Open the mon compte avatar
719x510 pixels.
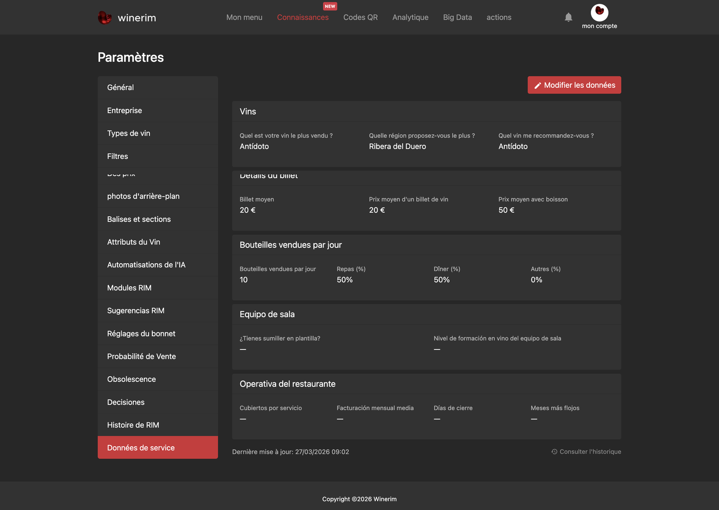click(600, 12)
